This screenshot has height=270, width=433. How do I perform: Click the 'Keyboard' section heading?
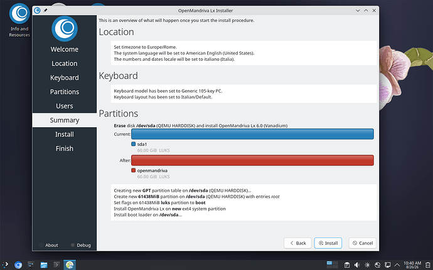(x=118, y=76)
